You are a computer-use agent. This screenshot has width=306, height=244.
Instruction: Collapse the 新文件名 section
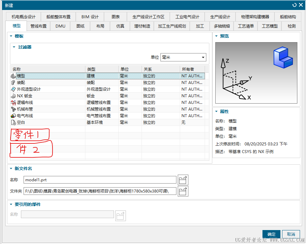point(11,169)
